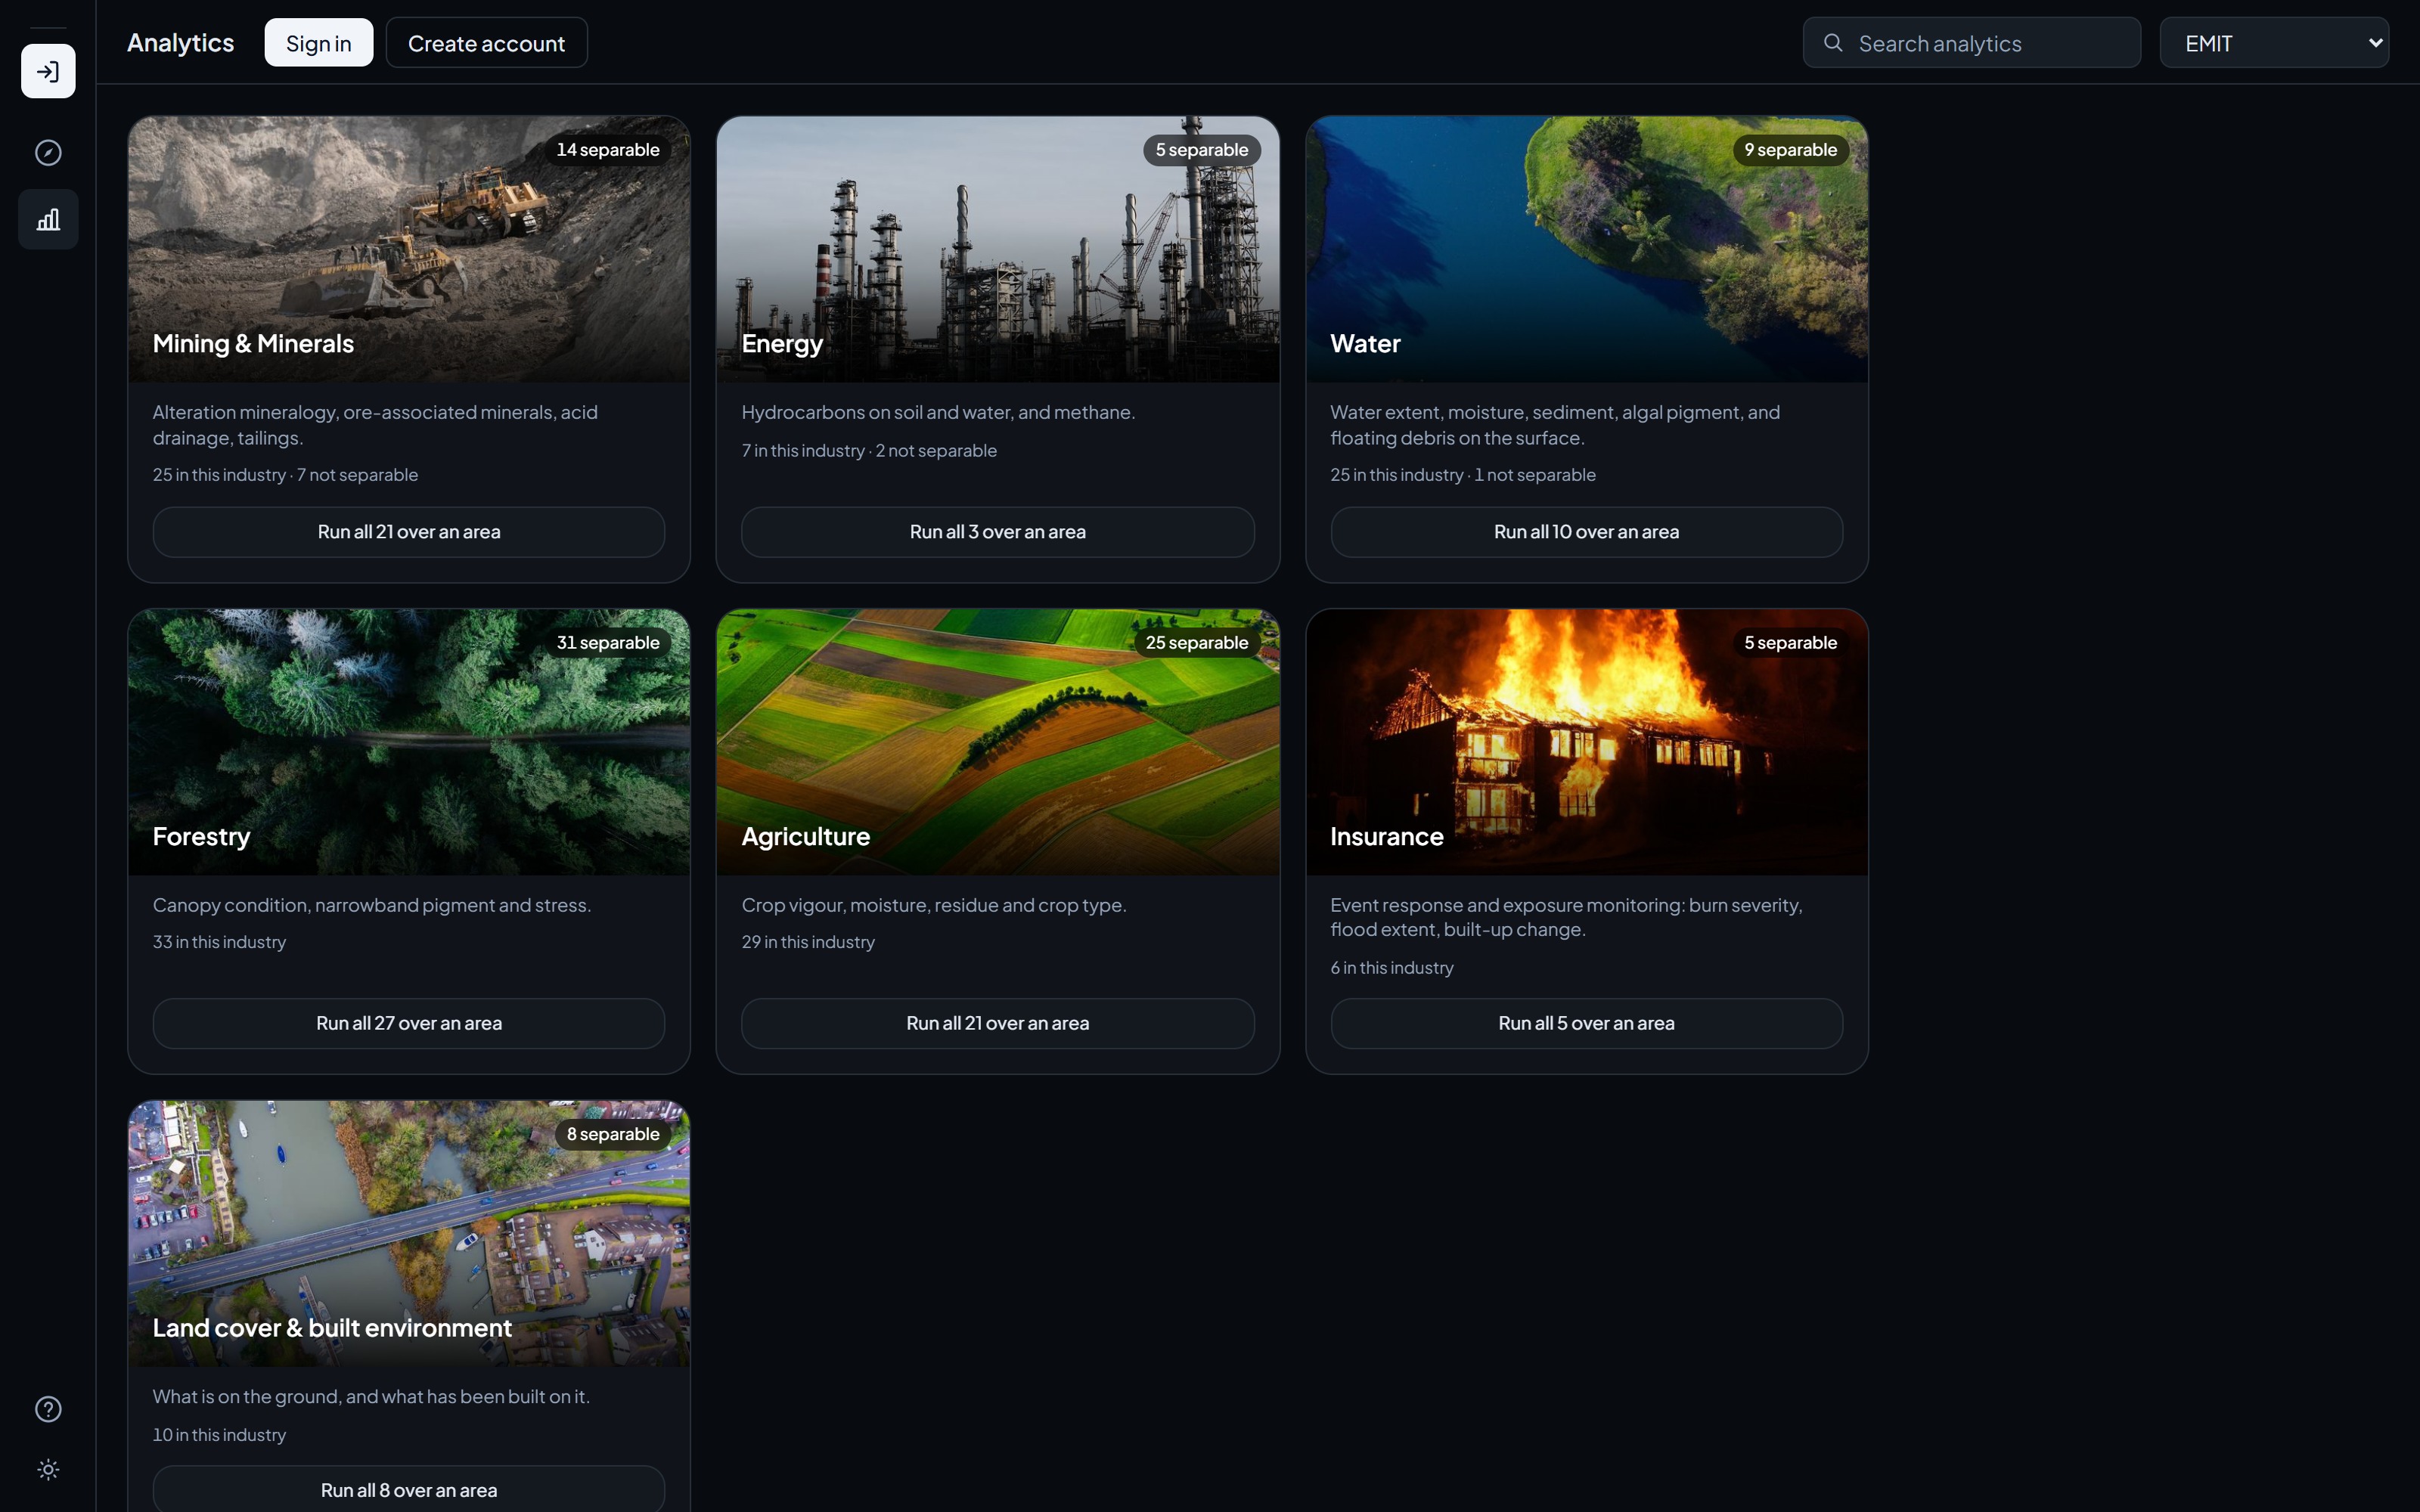
Task: Click 'Crop vigour, moisture, residue' description
Action: tap(934, 905)
